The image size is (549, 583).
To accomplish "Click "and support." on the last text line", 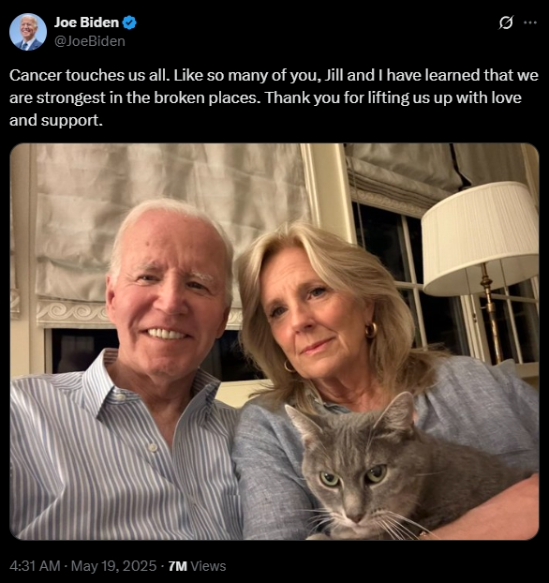I will click(56, 121).
